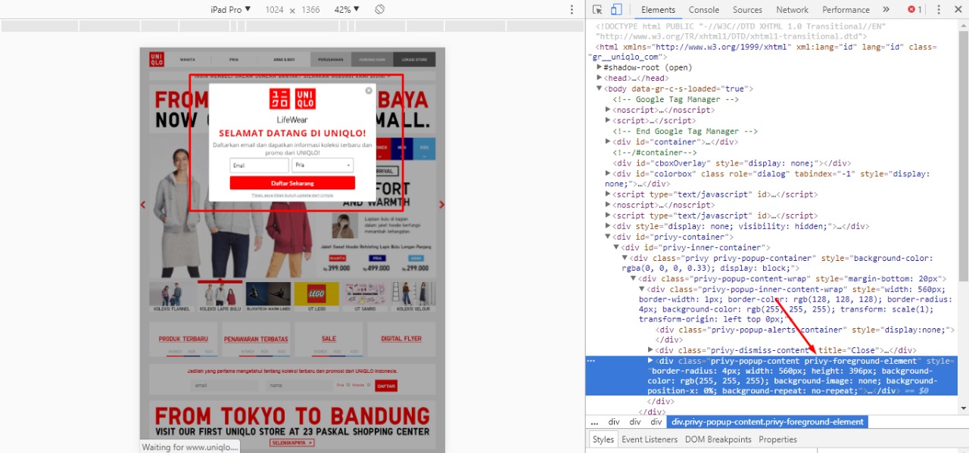Go to next carousel slide arrow
The image size is (969, 453).
click(441, 205)
